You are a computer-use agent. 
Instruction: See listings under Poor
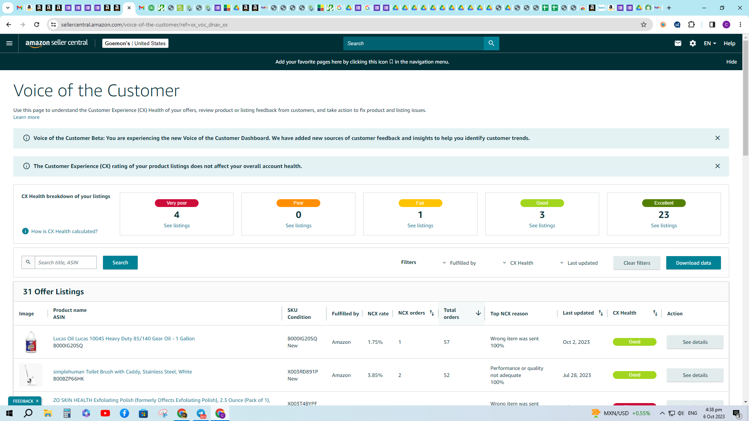tap(298, 225)
